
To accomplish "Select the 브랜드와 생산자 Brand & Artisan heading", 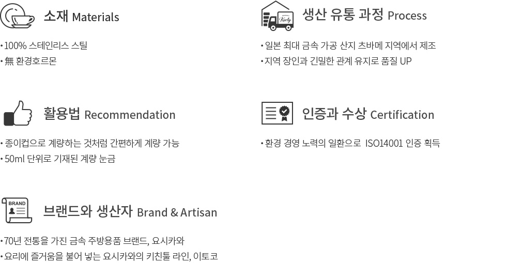I will (130, 212).
